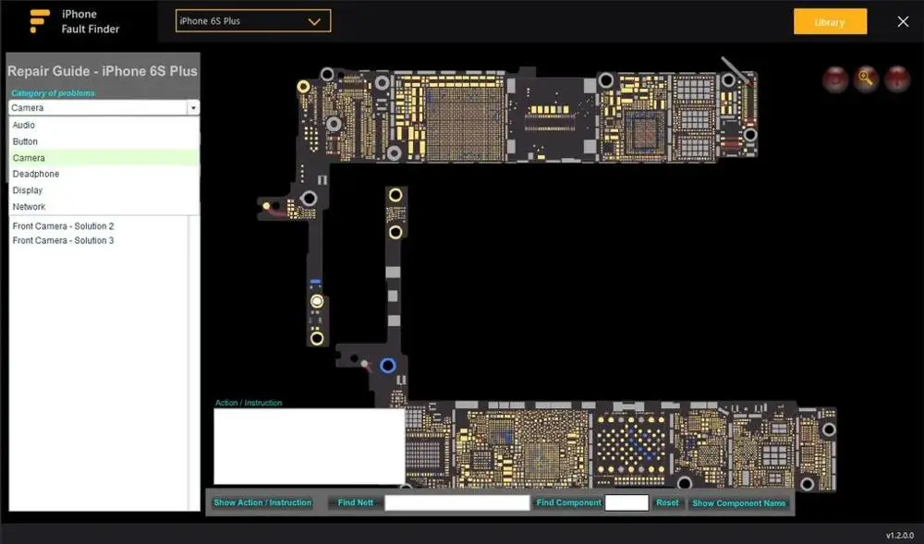This screenshot has height=544, width=924.
Task: Open the iPhone 6S Plus model dropdown
Action: tap(252, 21)
